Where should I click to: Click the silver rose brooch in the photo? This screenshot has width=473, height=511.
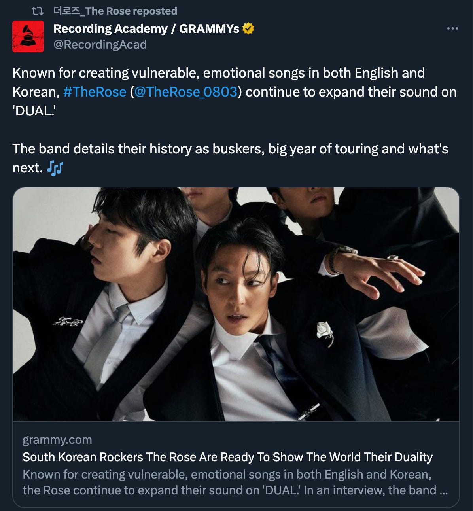pos(325,333)
